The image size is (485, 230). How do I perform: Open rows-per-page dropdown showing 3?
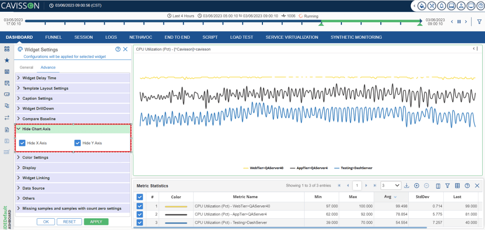[x=391, y=186]
